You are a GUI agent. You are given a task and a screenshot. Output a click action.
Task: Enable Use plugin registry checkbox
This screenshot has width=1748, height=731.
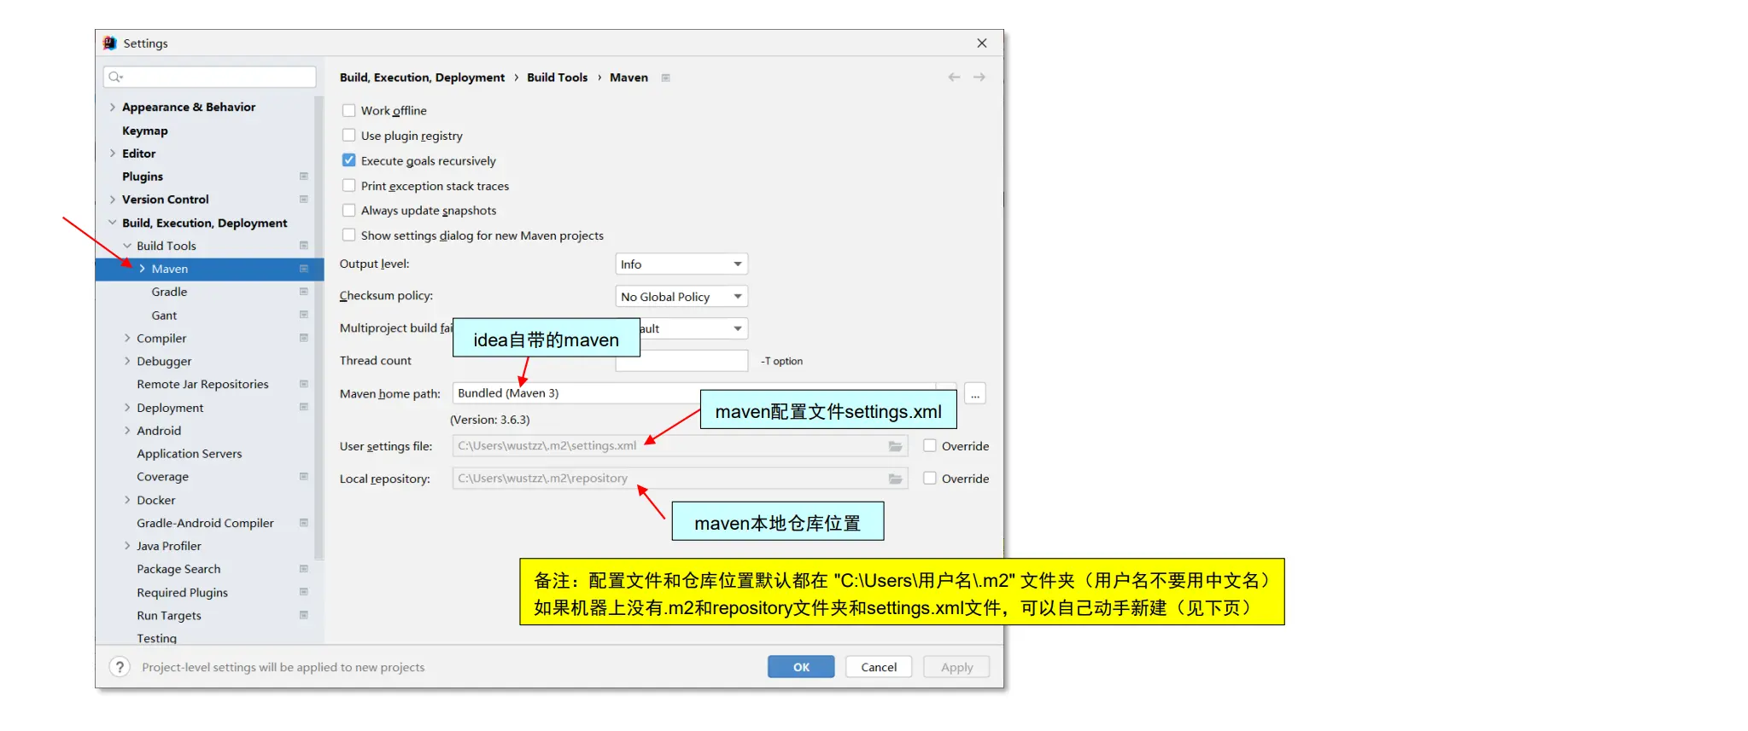348,135
